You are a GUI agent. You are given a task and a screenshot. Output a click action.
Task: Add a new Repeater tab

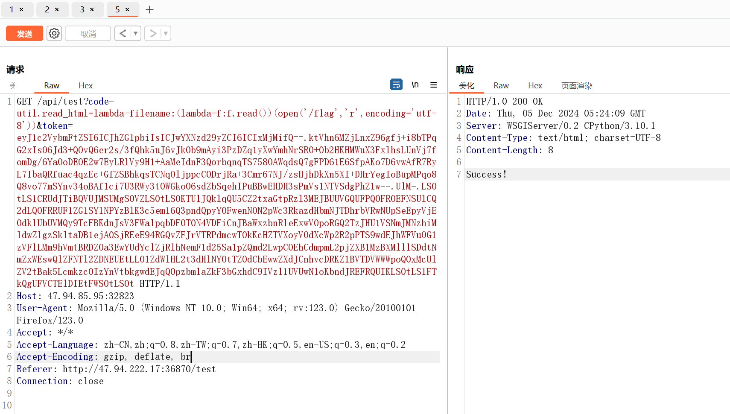coord(149,9)
